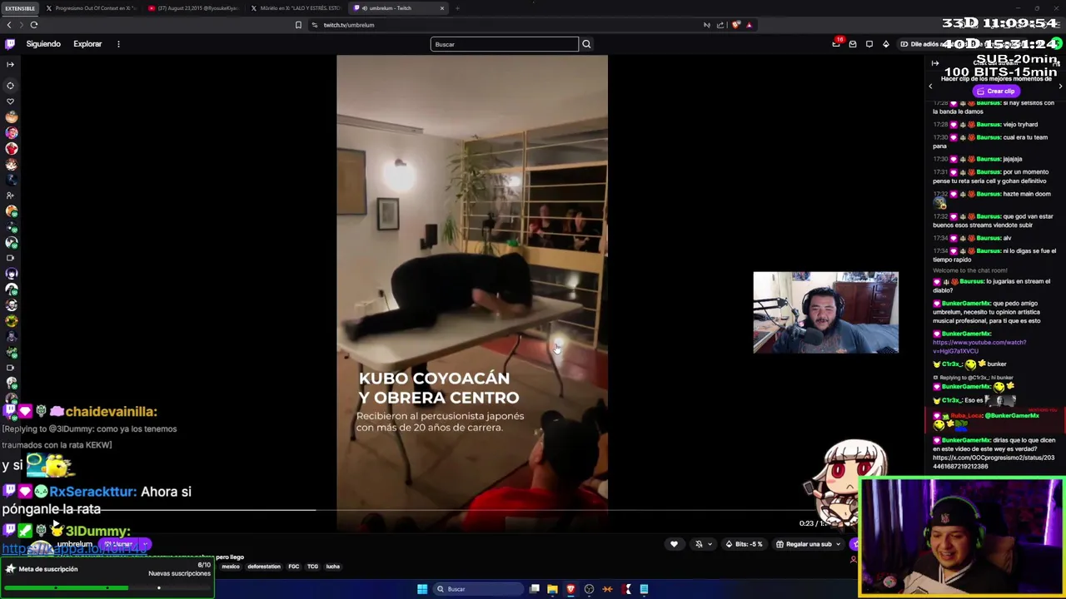This screenshot has height=599, width=1066.
Task: Open the TCG tag
Action: tap(312, 567)
